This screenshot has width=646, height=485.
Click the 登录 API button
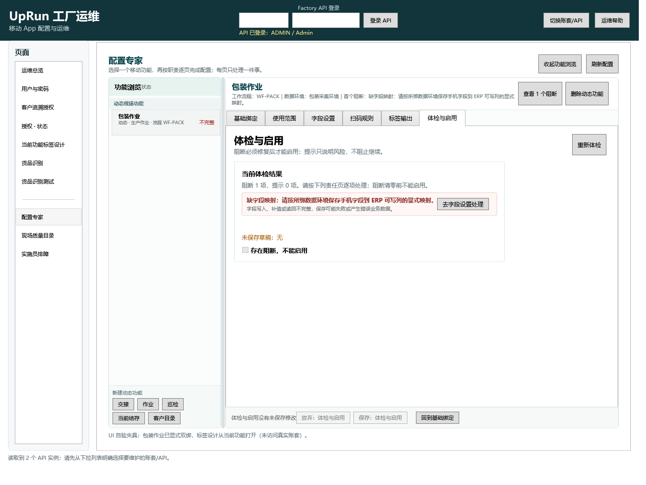[x=380, y=20]
